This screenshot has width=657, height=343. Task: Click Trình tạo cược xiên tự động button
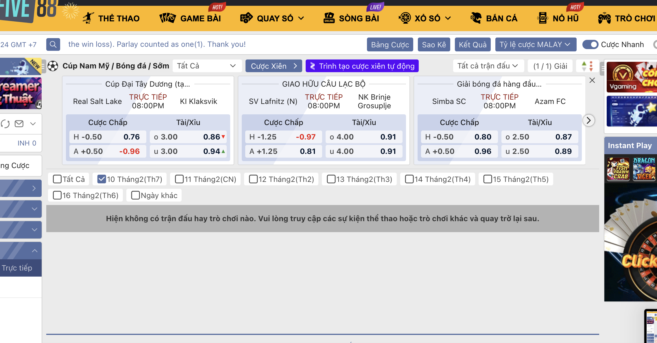[362, 66]
